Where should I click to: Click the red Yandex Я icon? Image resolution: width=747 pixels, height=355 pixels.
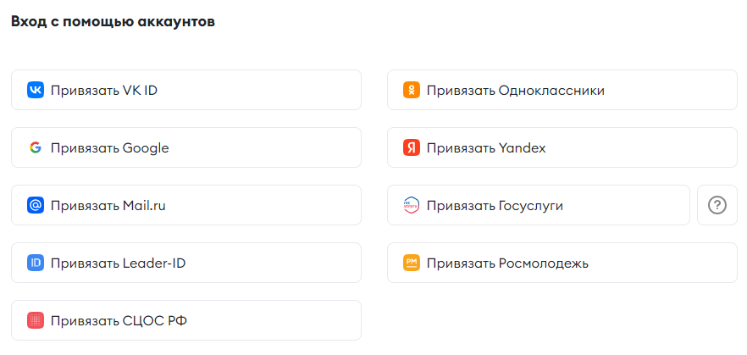click(412, 147)
